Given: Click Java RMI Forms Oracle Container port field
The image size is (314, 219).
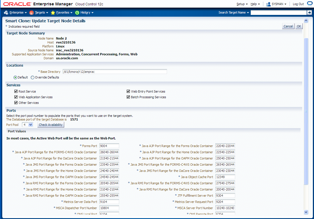Looking at the screenshot, I should coord(109,183).
